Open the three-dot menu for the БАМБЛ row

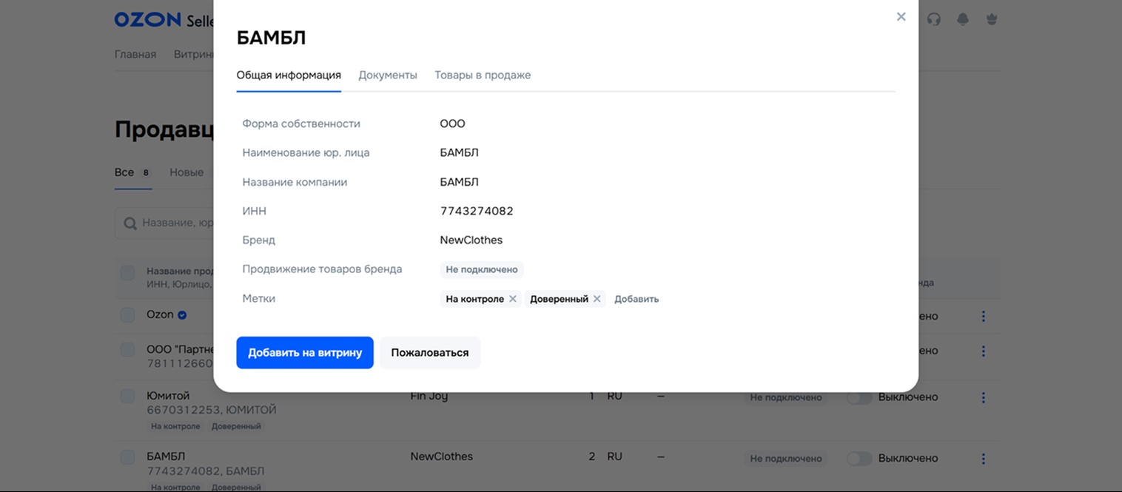coord(983,458)
